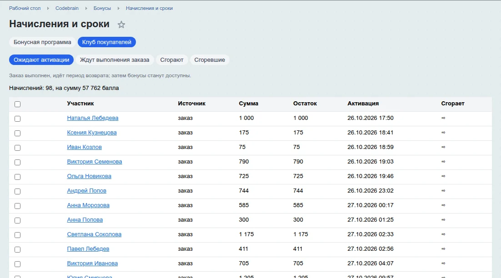Add page to favorites with the star icon

(121, 25)
